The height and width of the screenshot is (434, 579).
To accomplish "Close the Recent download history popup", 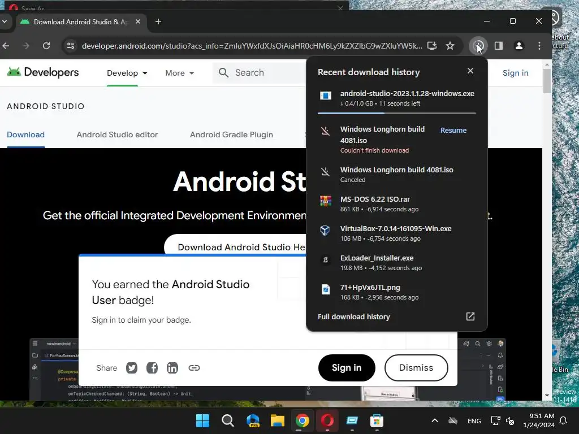I will coord(470,71).
